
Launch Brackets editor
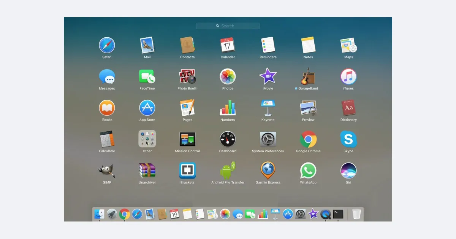187,170
